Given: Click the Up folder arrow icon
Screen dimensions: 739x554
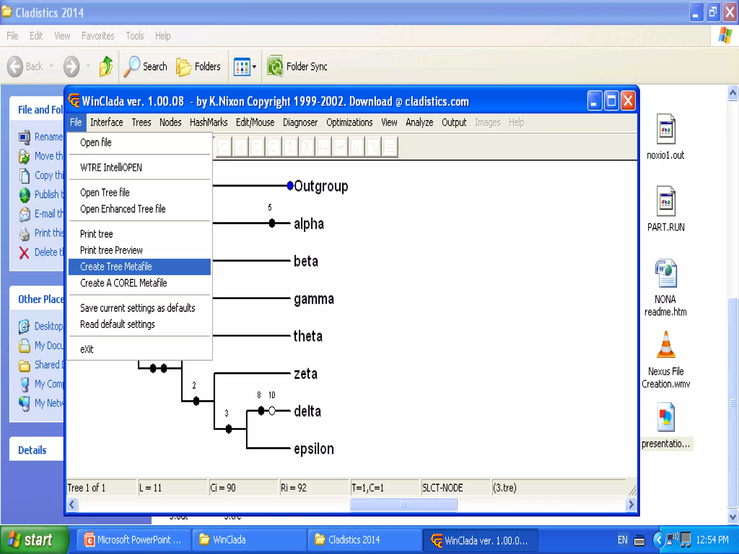Looking at the screenshot, I should [106, 66].
